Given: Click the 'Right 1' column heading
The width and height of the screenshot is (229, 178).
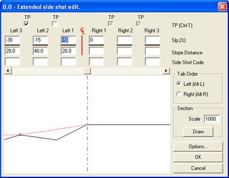Looking at the screenshot, I should [x=99, y=31].
